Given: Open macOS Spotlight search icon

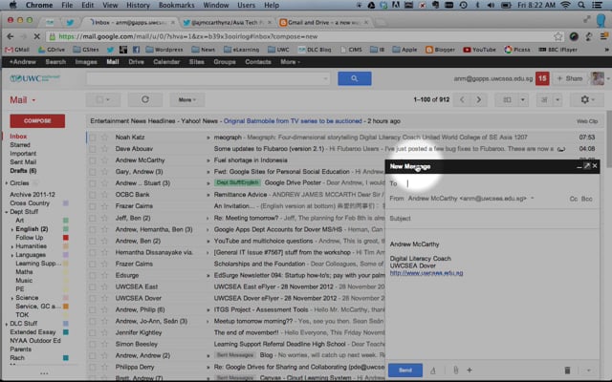Looking at the screenshot, I should pos(581,5).
